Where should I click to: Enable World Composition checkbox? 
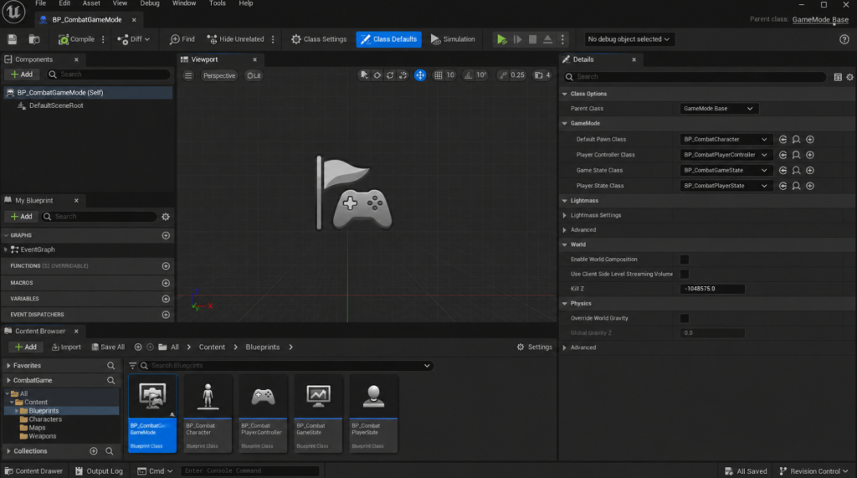tap(685, 260)
